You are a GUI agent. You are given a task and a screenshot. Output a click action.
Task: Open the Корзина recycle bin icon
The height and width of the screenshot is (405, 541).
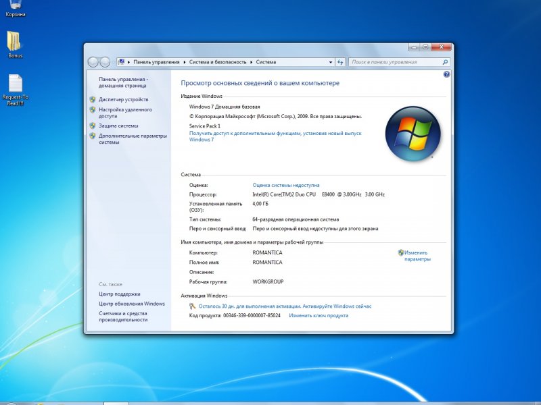[15, 7]
